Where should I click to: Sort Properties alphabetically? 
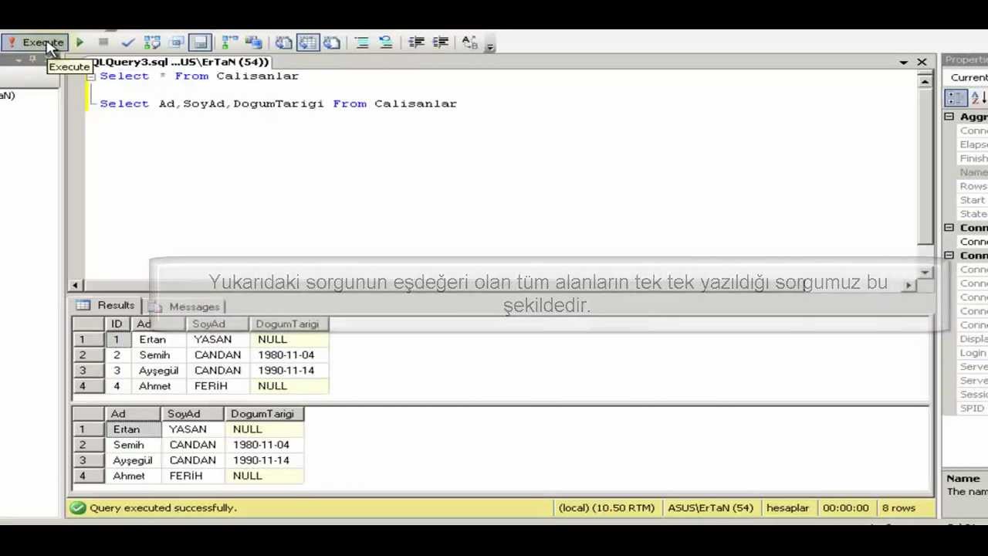click(977, 98)
